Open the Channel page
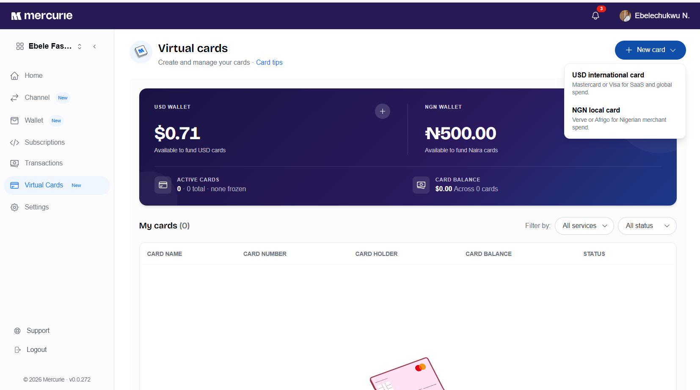The image size is (700, 390). click(57, 98)
